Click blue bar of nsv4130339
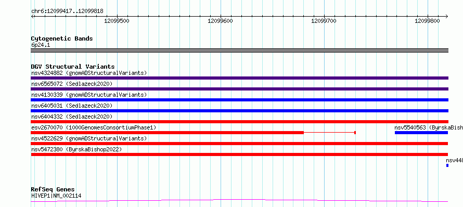463x207 pixels. (x=239, y=100)
